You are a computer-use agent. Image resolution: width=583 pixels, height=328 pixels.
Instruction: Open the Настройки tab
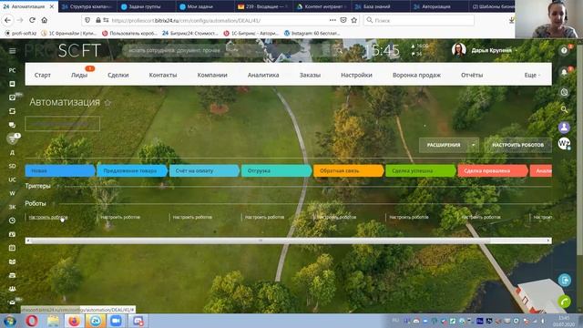tap(356, 75)
